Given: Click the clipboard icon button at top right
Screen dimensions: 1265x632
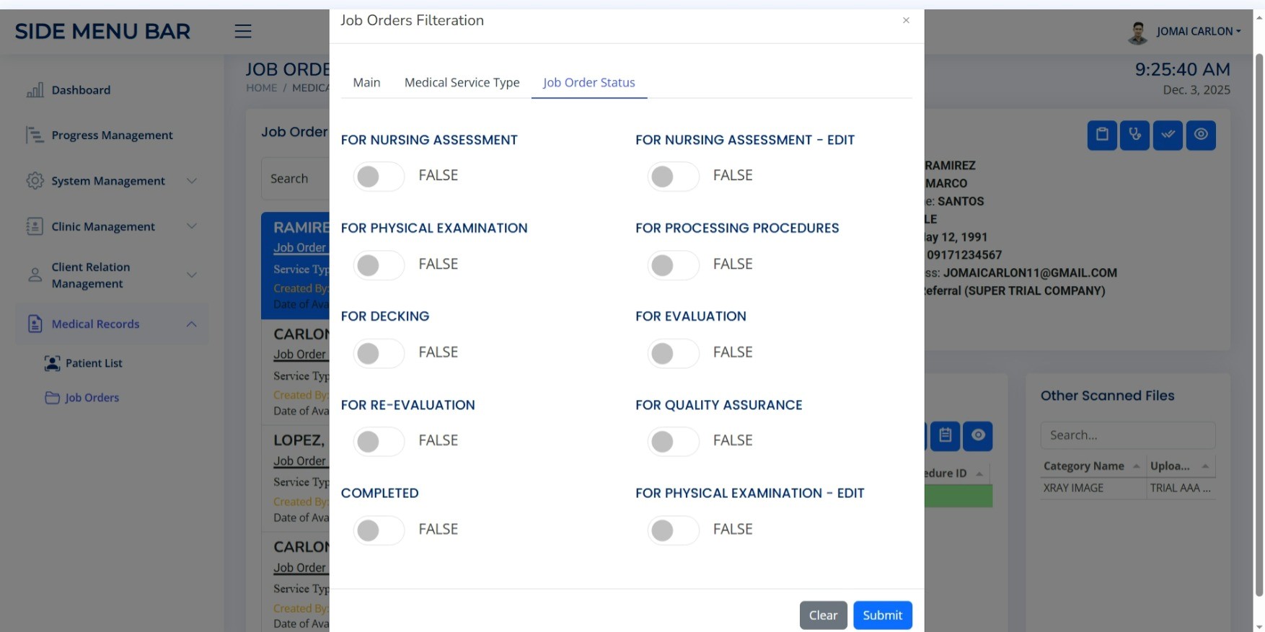Looking at the screenshot, I should pyautogui.click(x=1102, y=135).
